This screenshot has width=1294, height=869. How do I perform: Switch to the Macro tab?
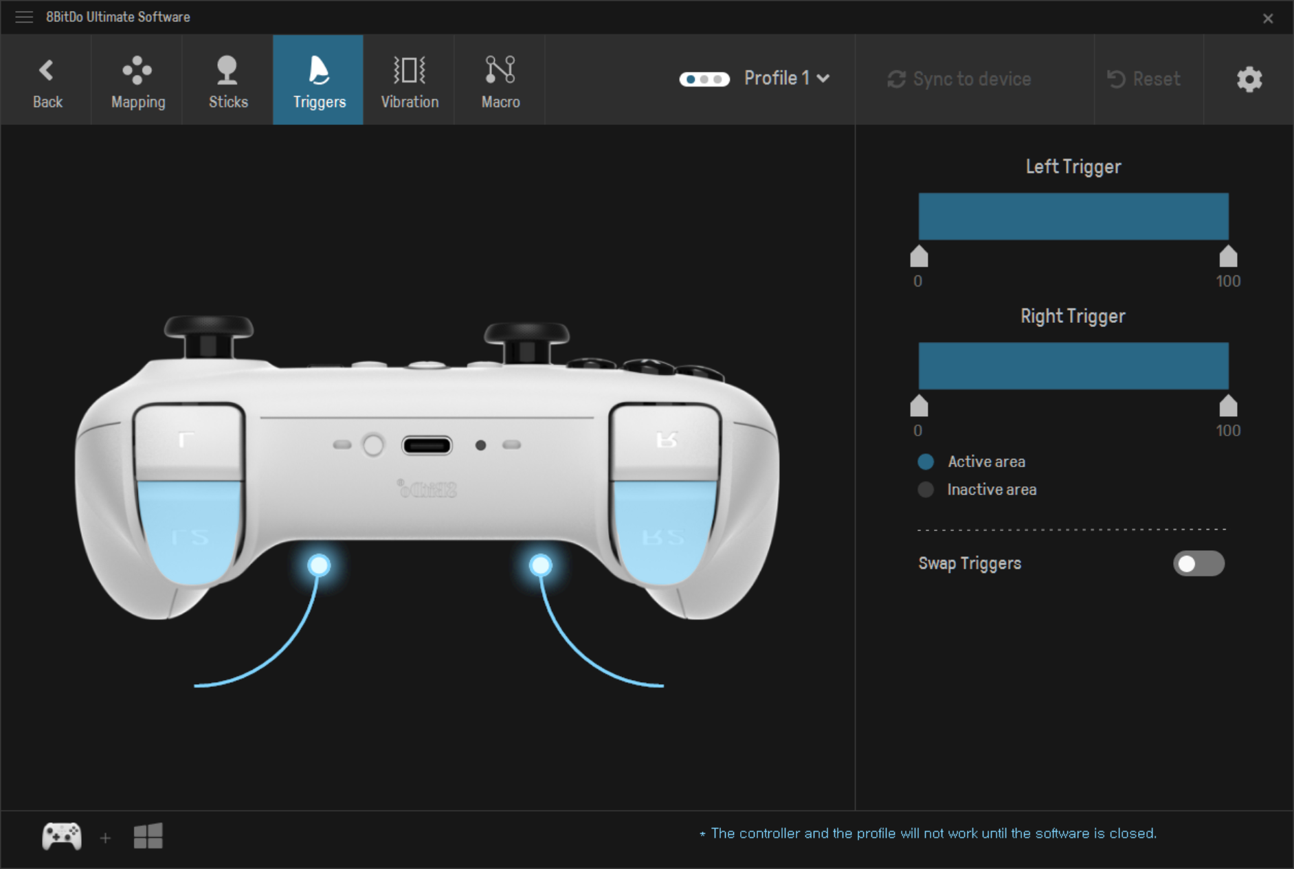(500, 80)
